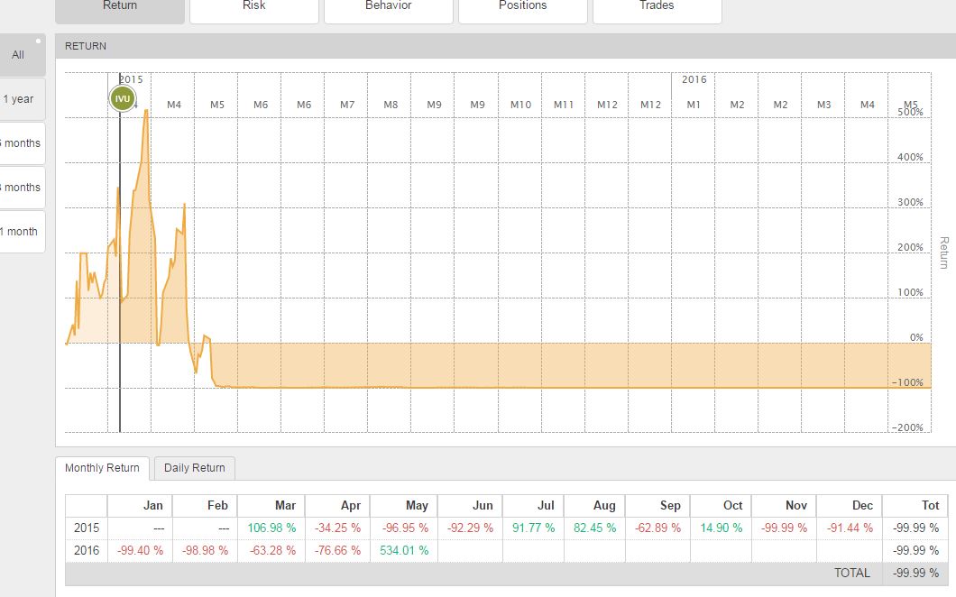
Task: Click the 91.77 % July 2015 cell
Action: point(531,528)
